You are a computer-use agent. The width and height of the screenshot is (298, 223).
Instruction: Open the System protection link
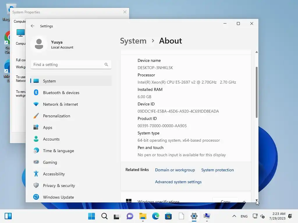pyautogui.click(x=217, y=170)
